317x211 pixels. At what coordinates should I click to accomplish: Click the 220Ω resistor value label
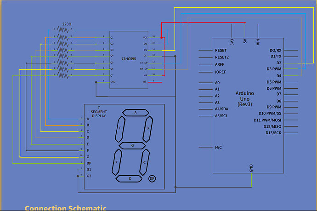(67, 24)
